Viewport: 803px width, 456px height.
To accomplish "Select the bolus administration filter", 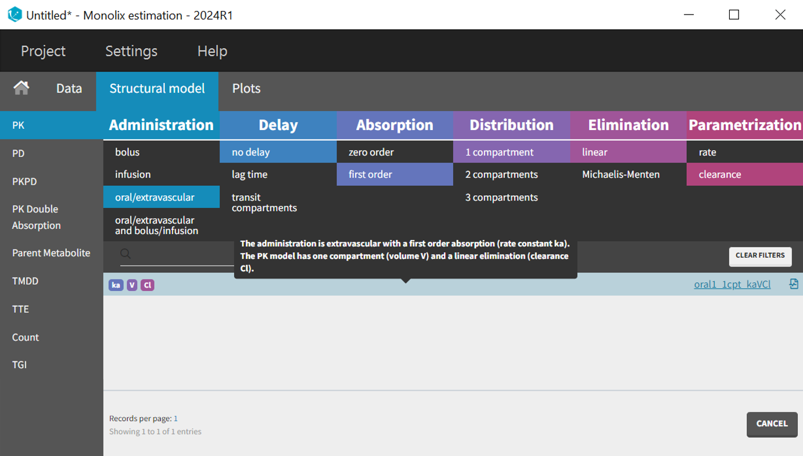I will point(127,152).
